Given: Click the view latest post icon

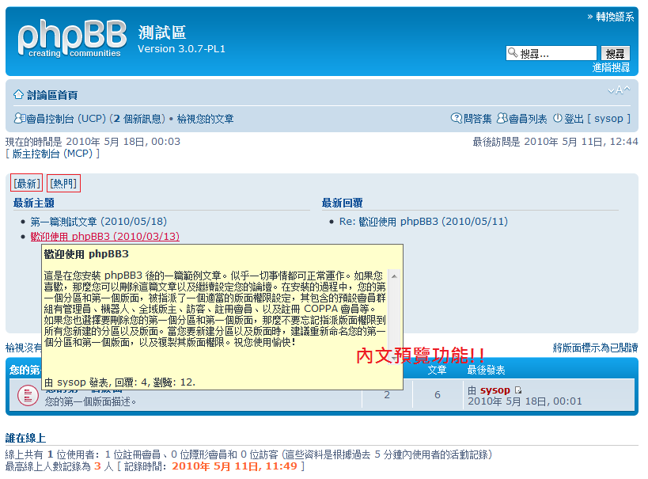Looking at the screenshot, I should (x=518, y=390).
